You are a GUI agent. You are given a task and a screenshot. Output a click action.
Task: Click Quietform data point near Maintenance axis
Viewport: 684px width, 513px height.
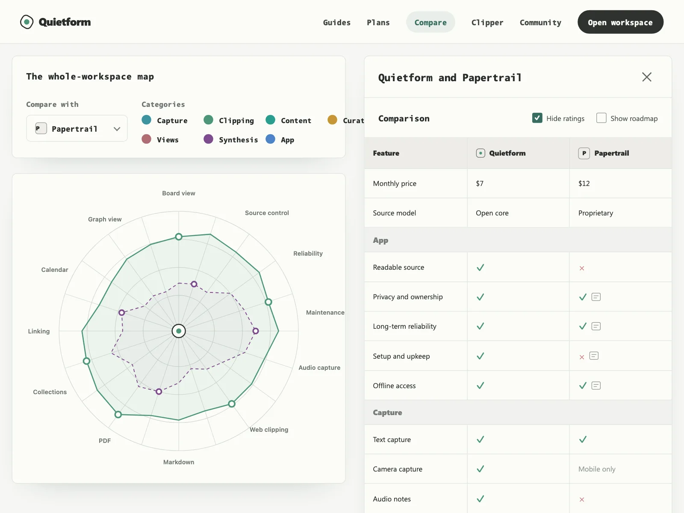pyautogui.click(x=268, y=302)
